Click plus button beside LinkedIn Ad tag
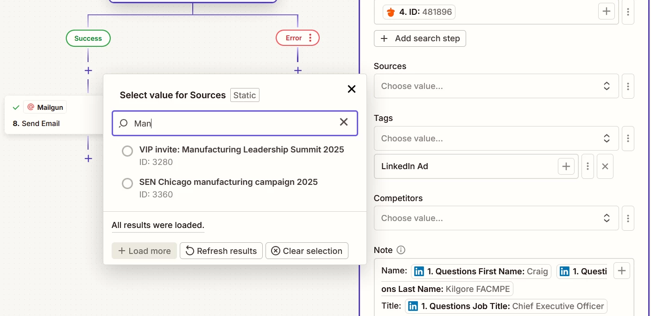 [x=566, y=166]
